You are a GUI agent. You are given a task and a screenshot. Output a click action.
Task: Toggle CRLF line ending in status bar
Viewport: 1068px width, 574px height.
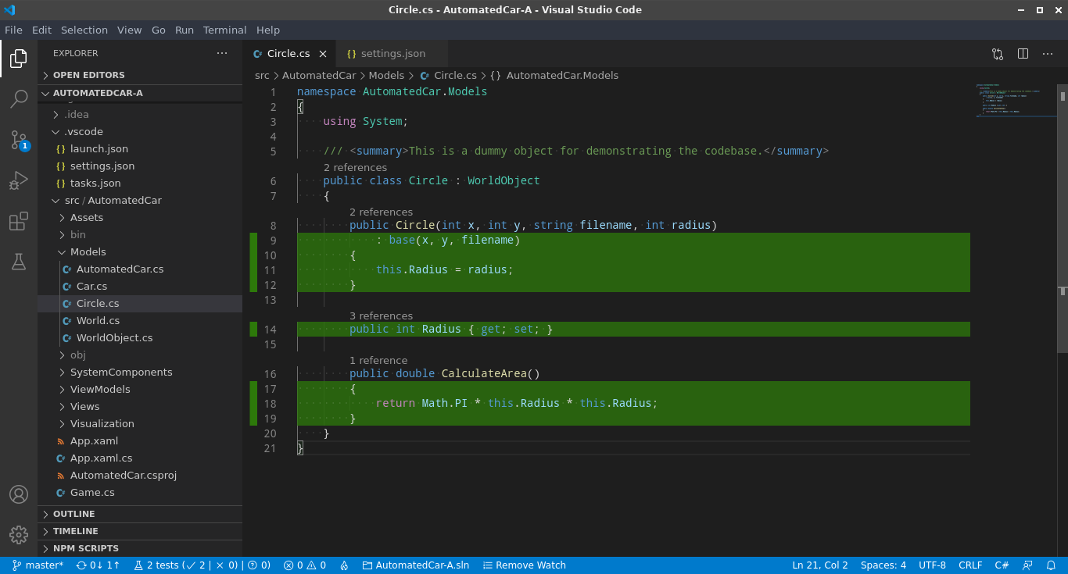pos(970,565)
